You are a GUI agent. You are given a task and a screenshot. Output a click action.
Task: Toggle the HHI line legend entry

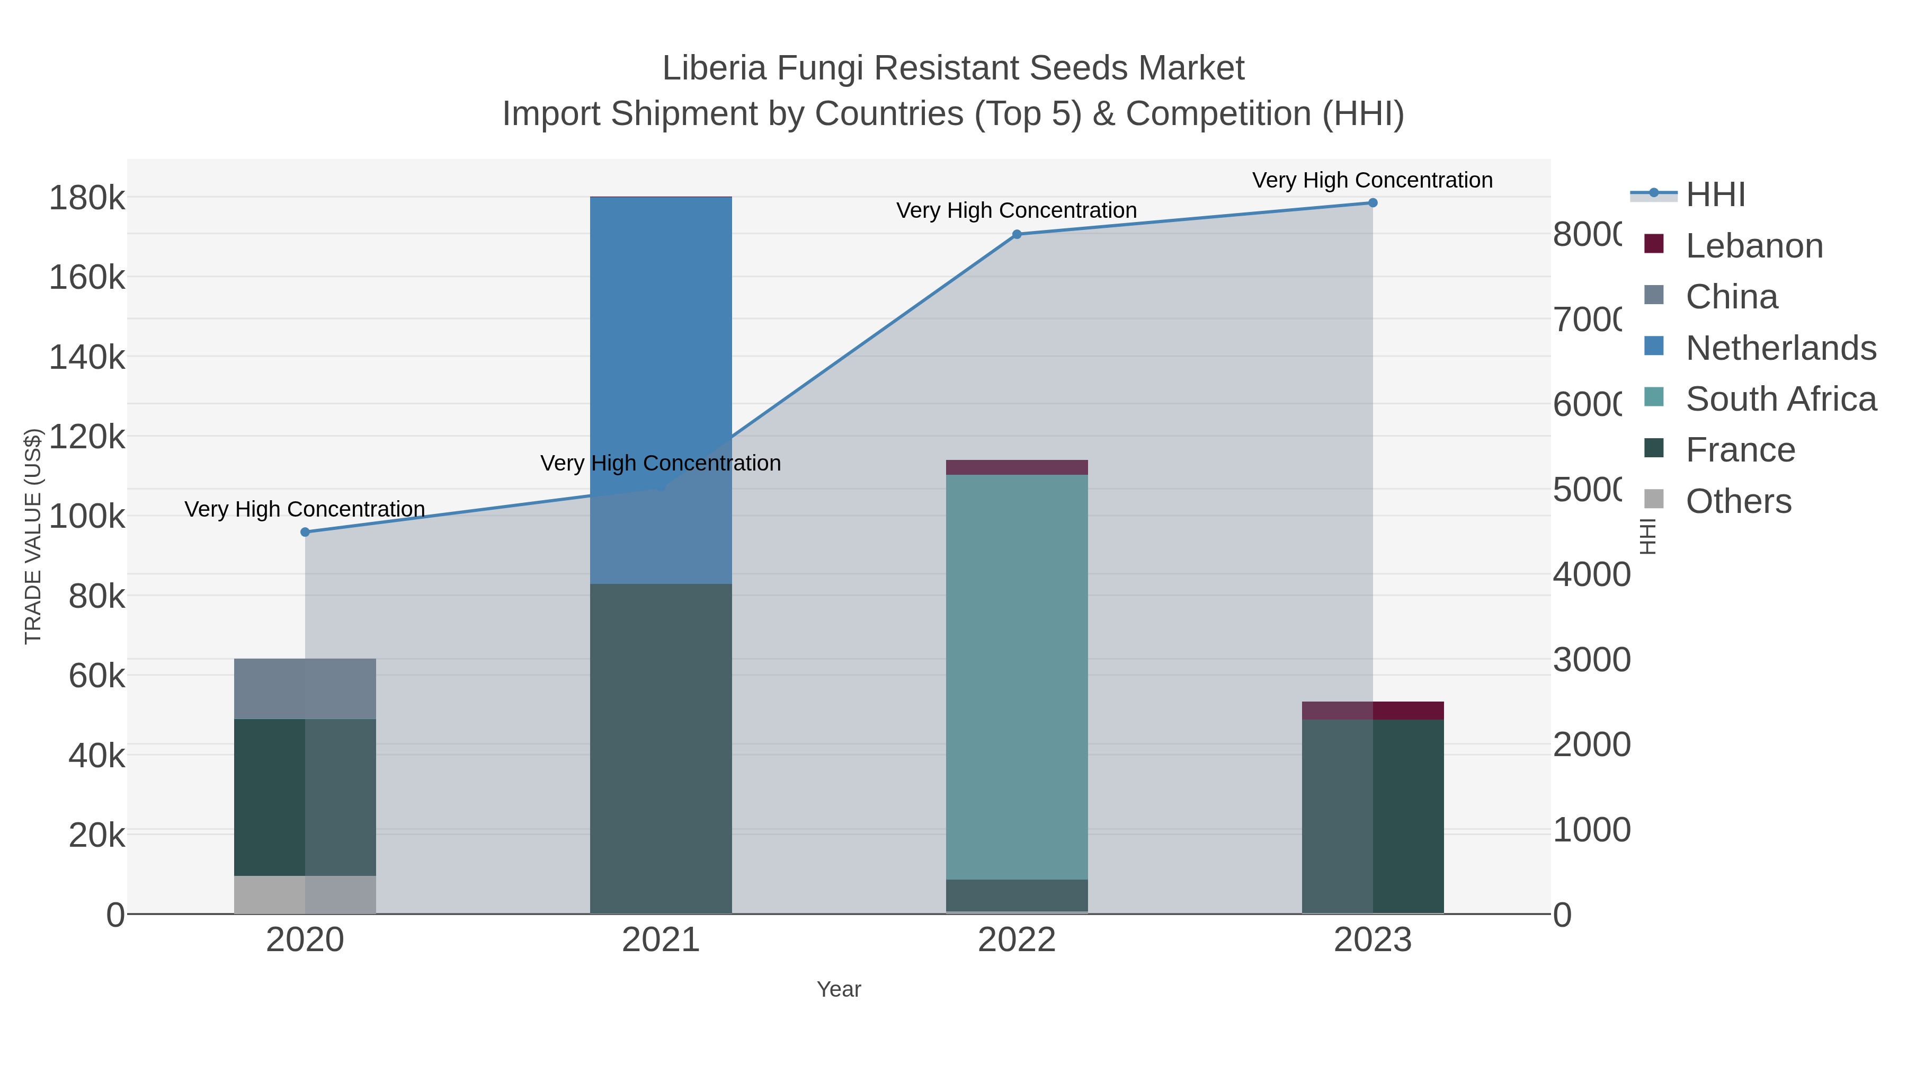tap(1688, 195)
